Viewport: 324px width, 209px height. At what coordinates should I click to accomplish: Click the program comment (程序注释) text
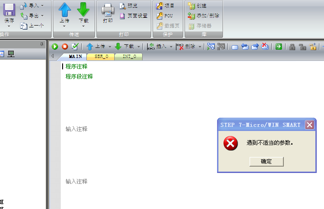click(x=76, y=67)
